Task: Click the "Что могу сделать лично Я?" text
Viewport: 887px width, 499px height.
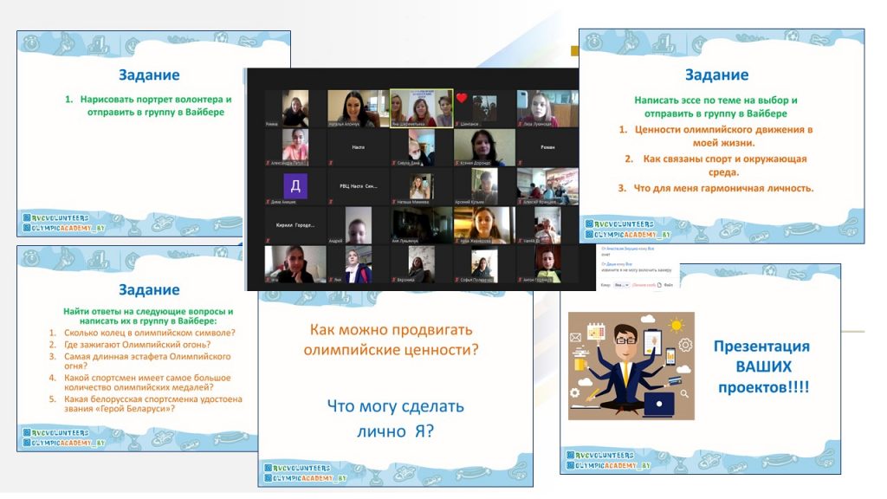Action: click(394, 418)
